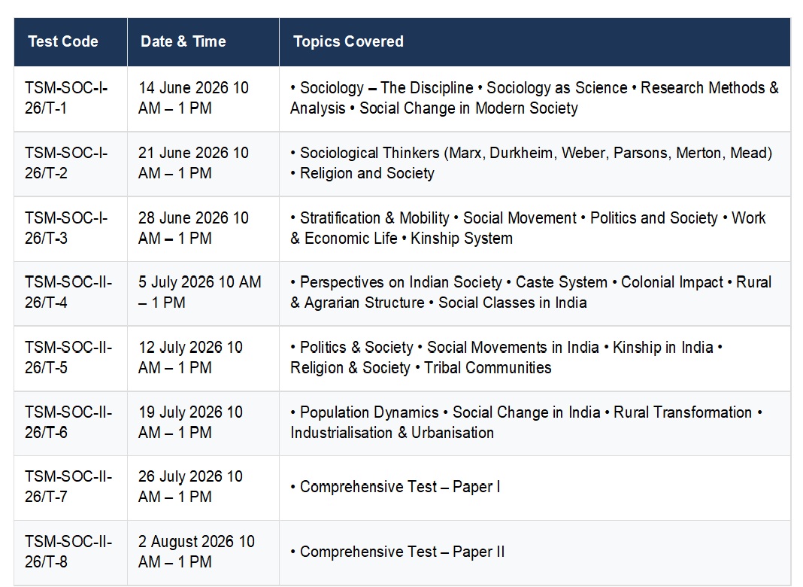Viewport: 803px width, 587px height.
Task: Select the TSM-SOC-II-26/T-8 test code cell
Action: 68,552
